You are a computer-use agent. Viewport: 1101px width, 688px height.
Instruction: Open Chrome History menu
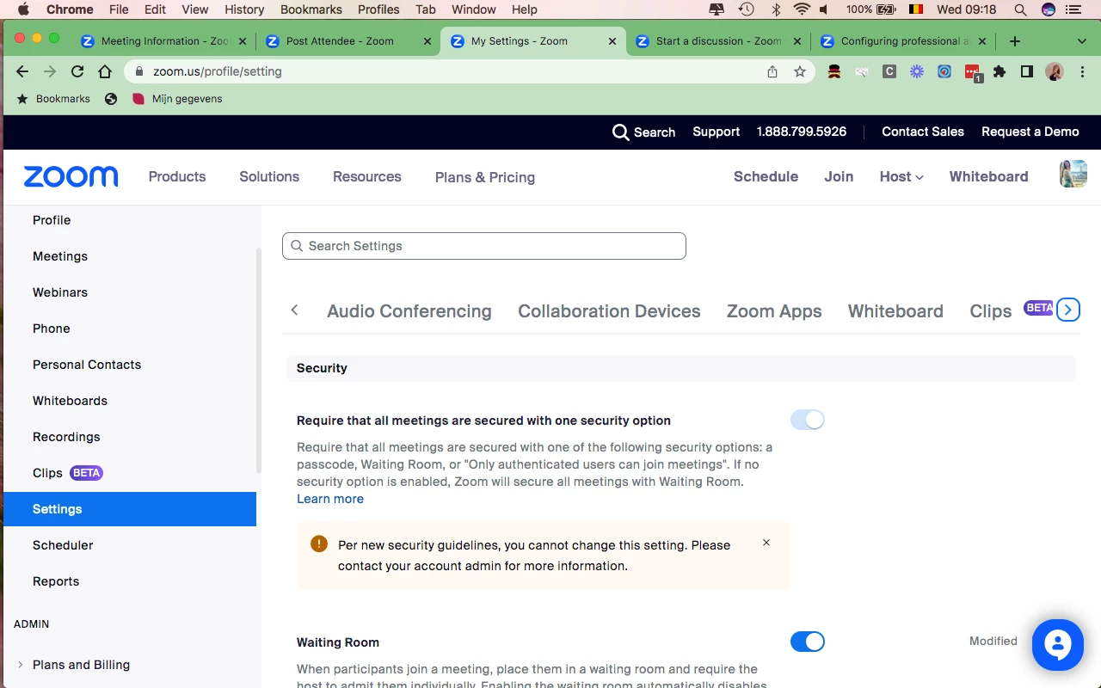pyautogui.click(x=244, y=9)
